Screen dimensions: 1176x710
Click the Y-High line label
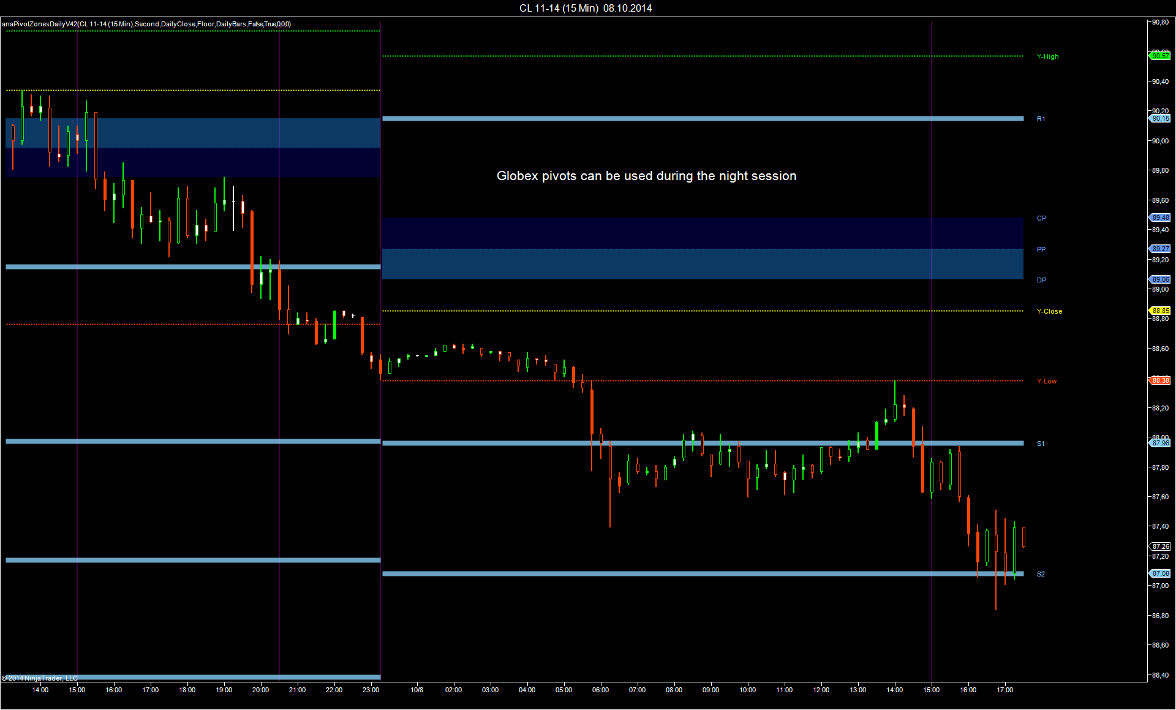click(1047, 56)
